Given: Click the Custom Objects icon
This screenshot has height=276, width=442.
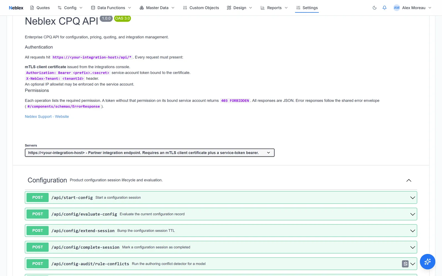Looking at the screenshot, I should [x=185, y=8].
